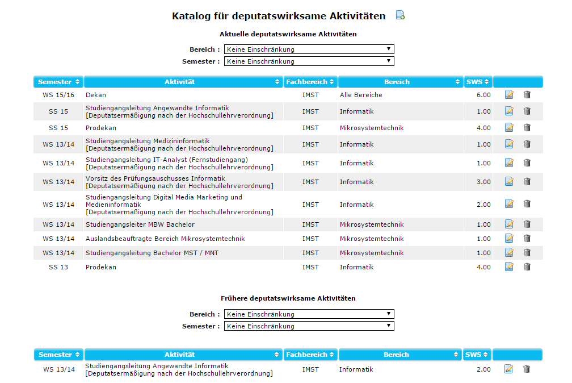Screen dimensions: 572x383
Task: Delete the SS 13 Prodekan entry
Action: [x=527, y=267]
